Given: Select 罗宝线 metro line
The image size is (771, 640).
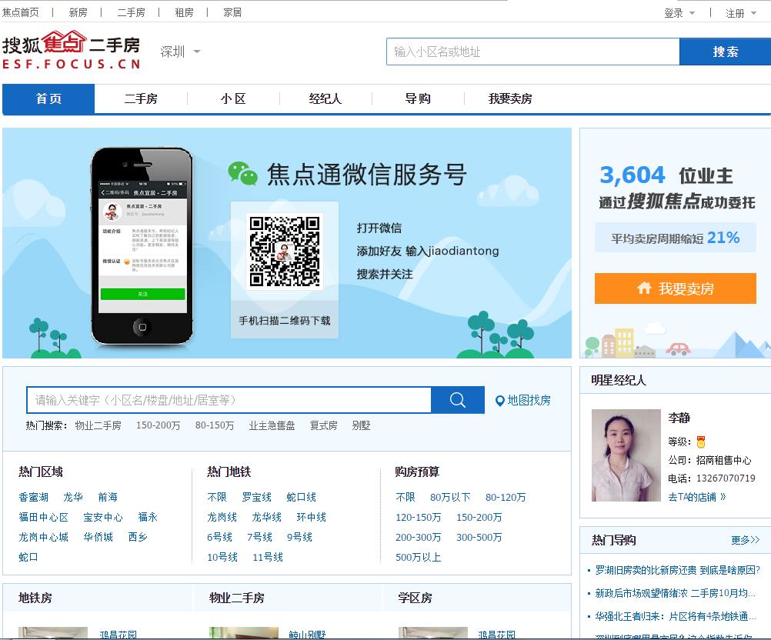Looking at the screenshot, I should pyautogui.click(x=257, y=497).
